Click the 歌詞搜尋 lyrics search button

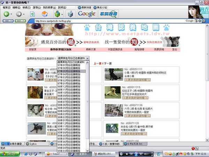point(109,14)
